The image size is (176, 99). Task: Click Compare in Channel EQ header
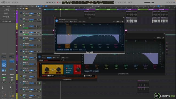click(x=66, y=22)
